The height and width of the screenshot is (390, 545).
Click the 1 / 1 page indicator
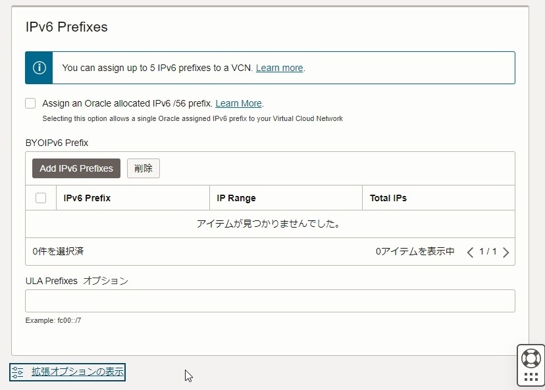488,251
